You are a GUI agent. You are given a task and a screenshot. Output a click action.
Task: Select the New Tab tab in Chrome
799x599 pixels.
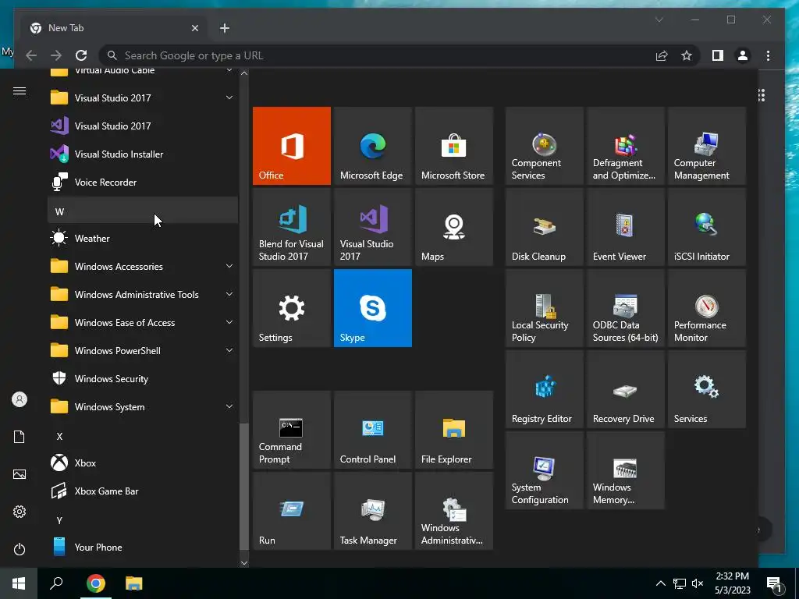coord(114,28)
